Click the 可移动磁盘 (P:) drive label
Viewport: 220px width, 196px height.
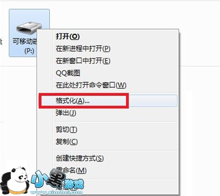pyautogui.click(x=25, y=46)
